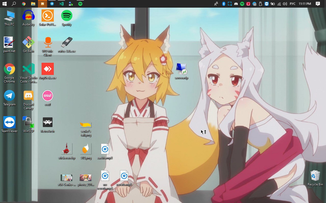The width and height of the screenshot is (326, 203).
Task: Open the clock showing 11:11 PM
Action: pyautogui.click(x=305, y=4)
